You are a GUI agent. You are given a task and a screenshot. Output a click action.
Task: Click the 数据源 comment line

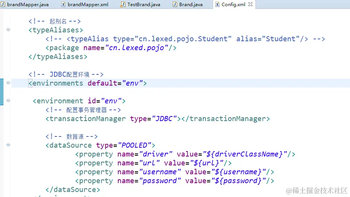(71, 136)
